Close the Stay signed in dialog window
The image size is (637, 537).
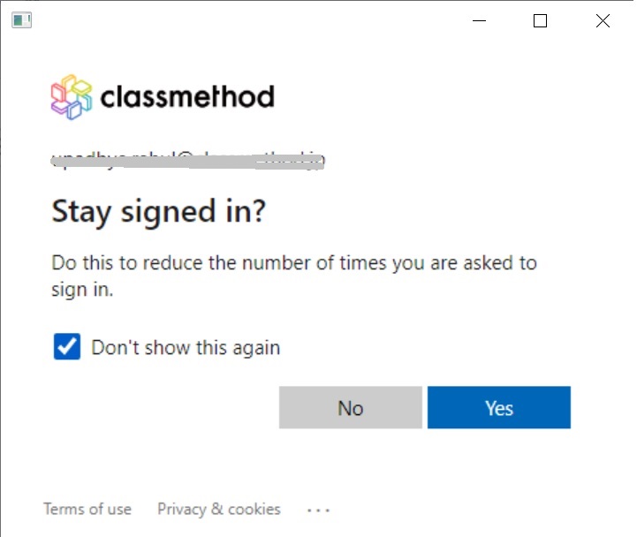(603, 20)
